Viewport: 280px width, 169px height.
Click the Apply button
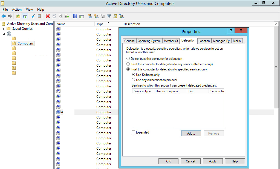(x=212, y=161)
